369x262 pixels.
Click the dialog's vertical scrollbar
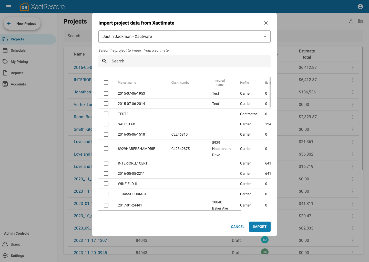(270, 92)
